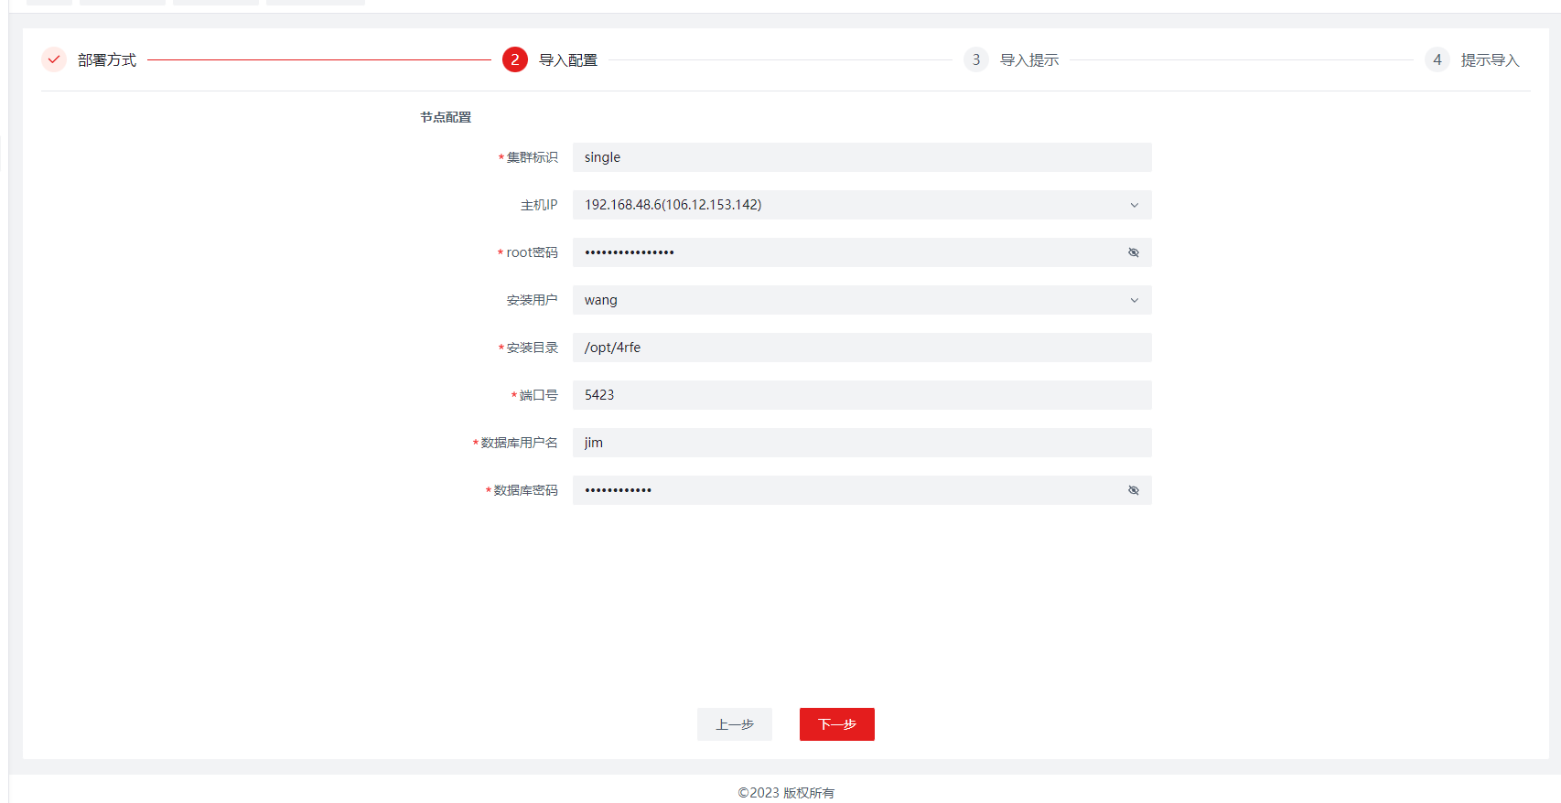The image size is (1561, 803).
Task: Show the root password with eye icon
Action: tap(1134, 252)
